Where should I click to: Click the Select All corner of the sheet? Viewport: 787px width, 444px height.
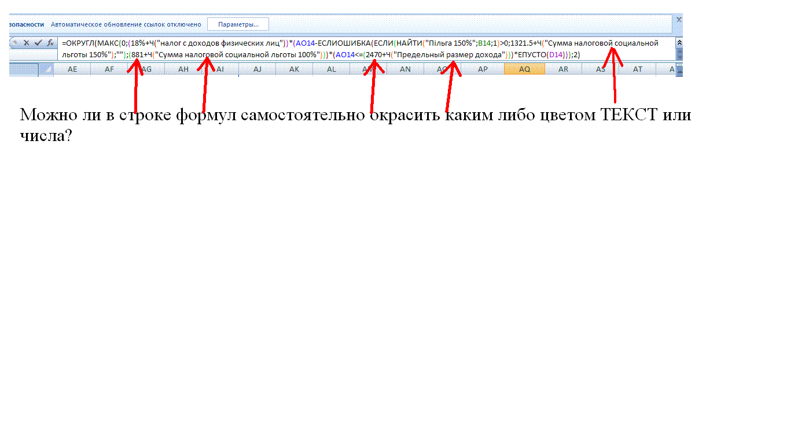(x=46, y=70)
